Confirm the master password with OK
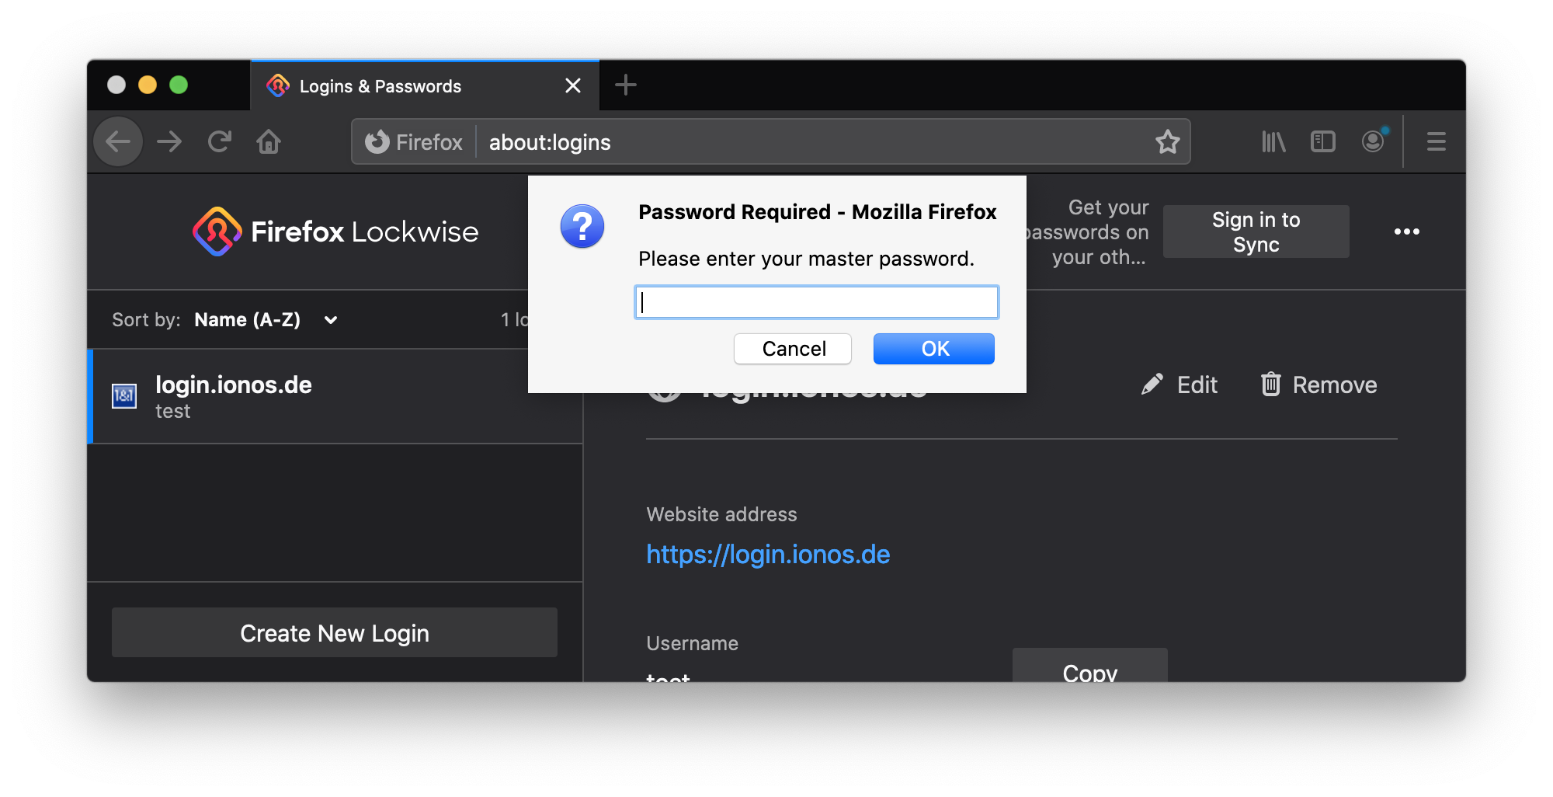This screenshot has height=797, width=1553. click(934, 349)
